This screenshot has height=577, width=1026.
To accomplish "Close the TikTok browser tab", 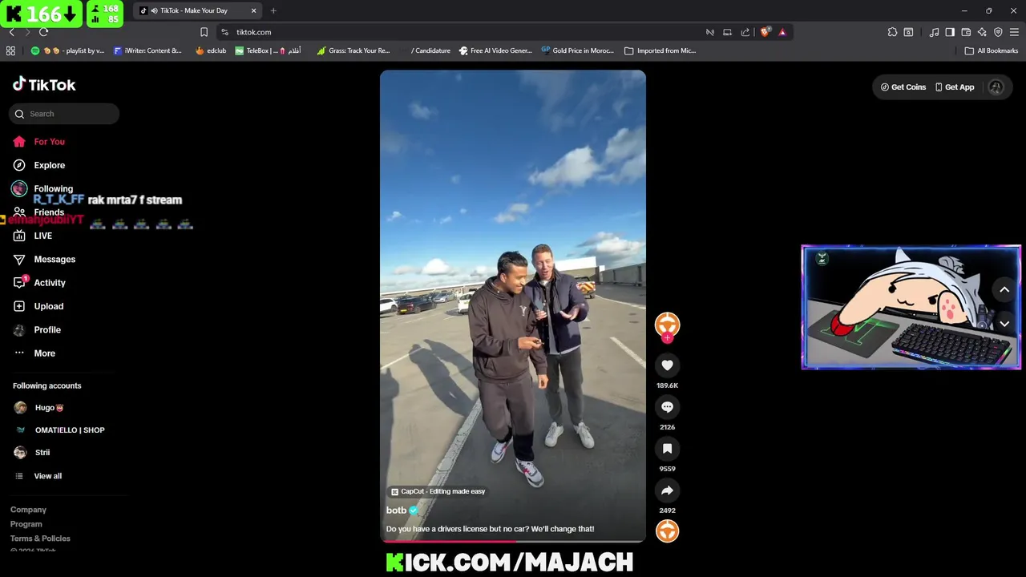I will 254,10.
